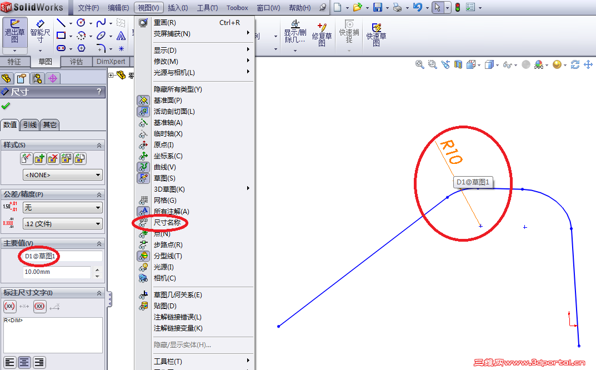596x370 pixels.
Task: Click the Zoom to Fit magnifier icon
Action: coord(419,64)
